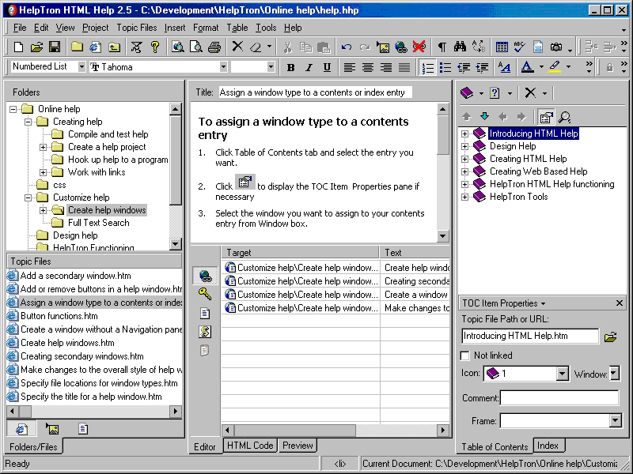
Task: Click the globe links icon beside target table
Action: 205,276
